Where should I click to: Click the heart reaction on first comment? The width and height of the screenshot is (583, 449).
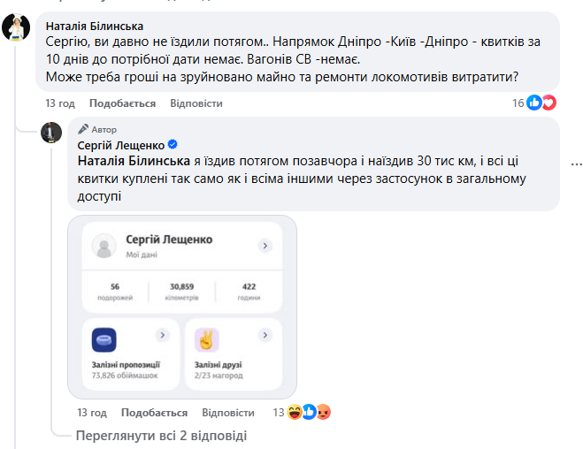(x=549, y=103)
